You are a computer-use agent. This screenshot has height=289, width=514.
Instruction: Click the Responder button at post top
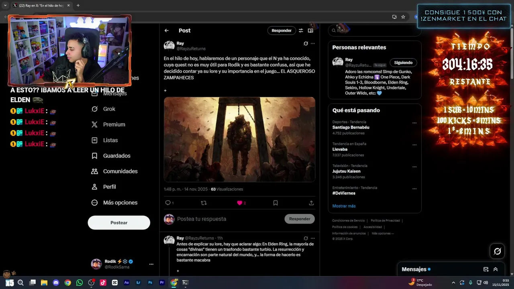click(x=281, y=31)
